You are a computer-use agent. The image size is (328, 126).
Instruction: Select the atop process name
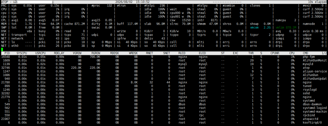click(x=306, y=68)
